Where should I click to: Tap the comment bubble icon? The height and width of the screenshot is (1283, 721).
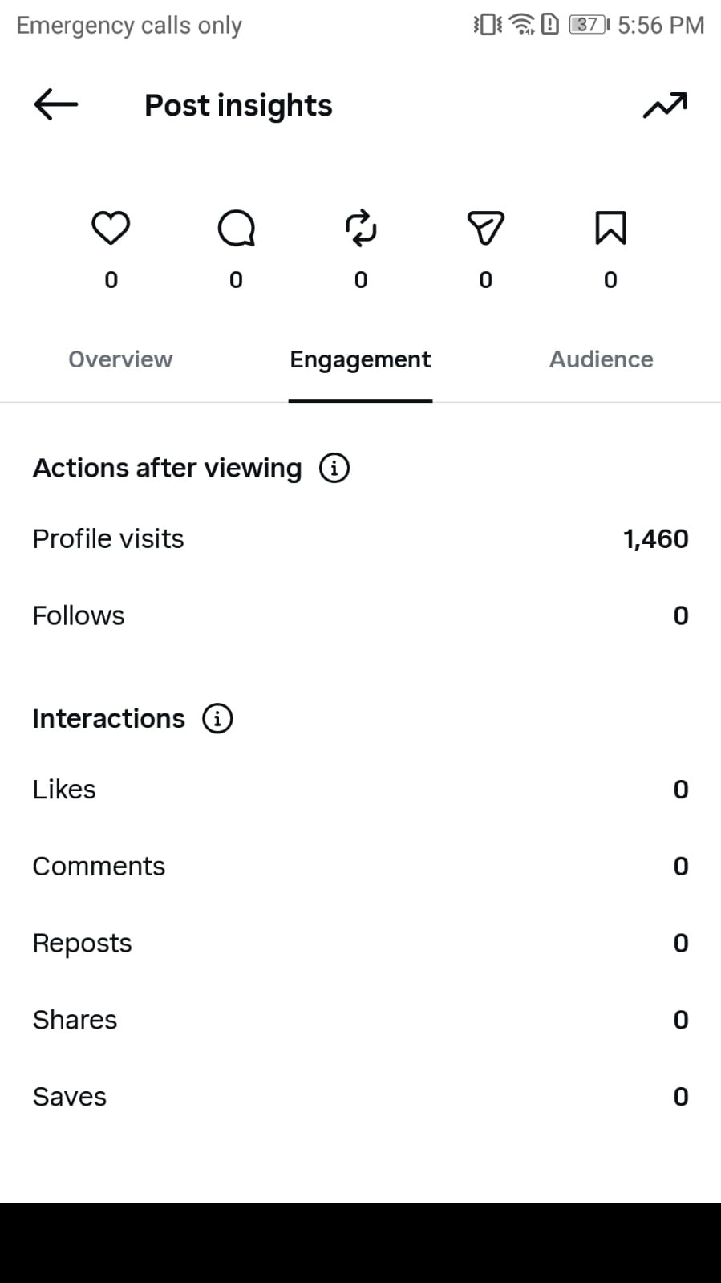236,228
